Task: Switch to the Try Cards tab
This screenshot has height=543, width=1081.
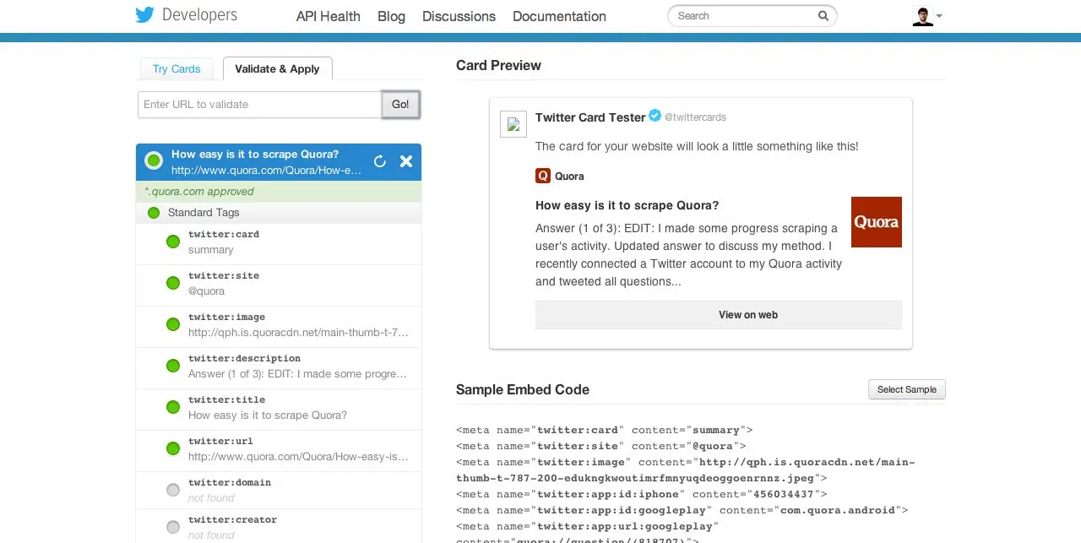Action: coord(176,68)
